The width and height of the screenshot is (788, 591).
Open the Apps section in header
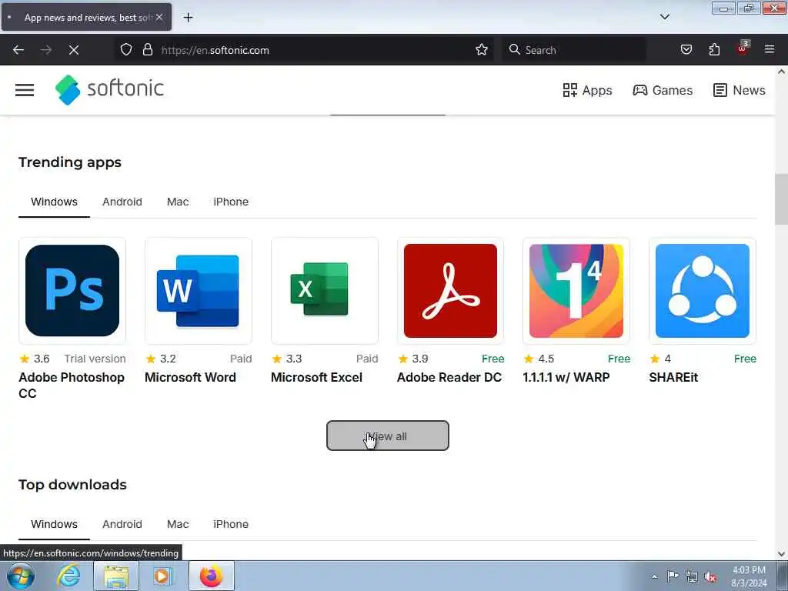point(587,90)
